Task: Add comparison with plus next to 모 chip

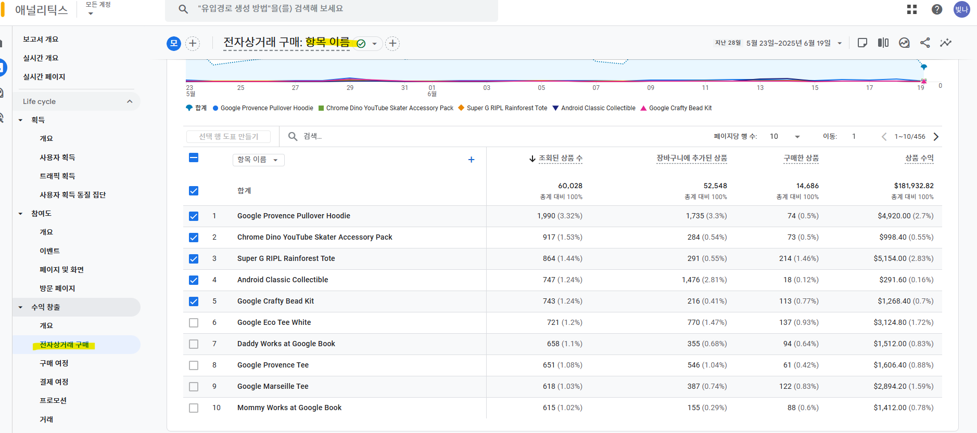Action: [x=193, y=43]
